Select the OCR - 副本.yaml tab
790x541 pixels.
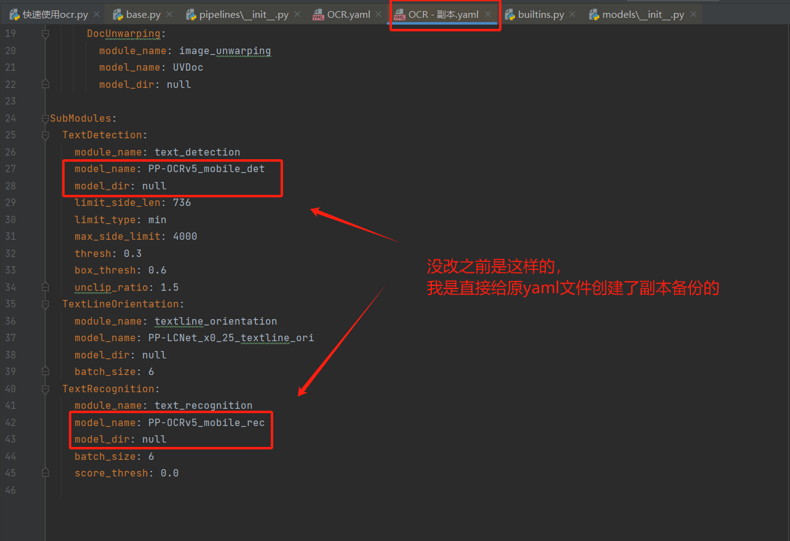tap(444, 14)
